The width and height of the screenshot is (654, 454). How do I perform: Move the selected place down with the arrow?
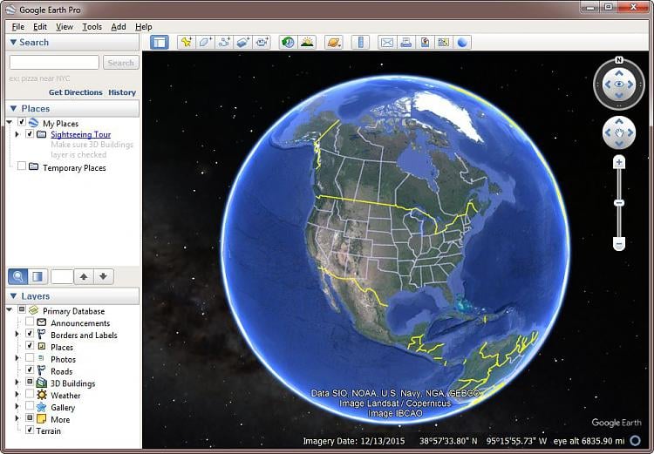click(104, 276)
